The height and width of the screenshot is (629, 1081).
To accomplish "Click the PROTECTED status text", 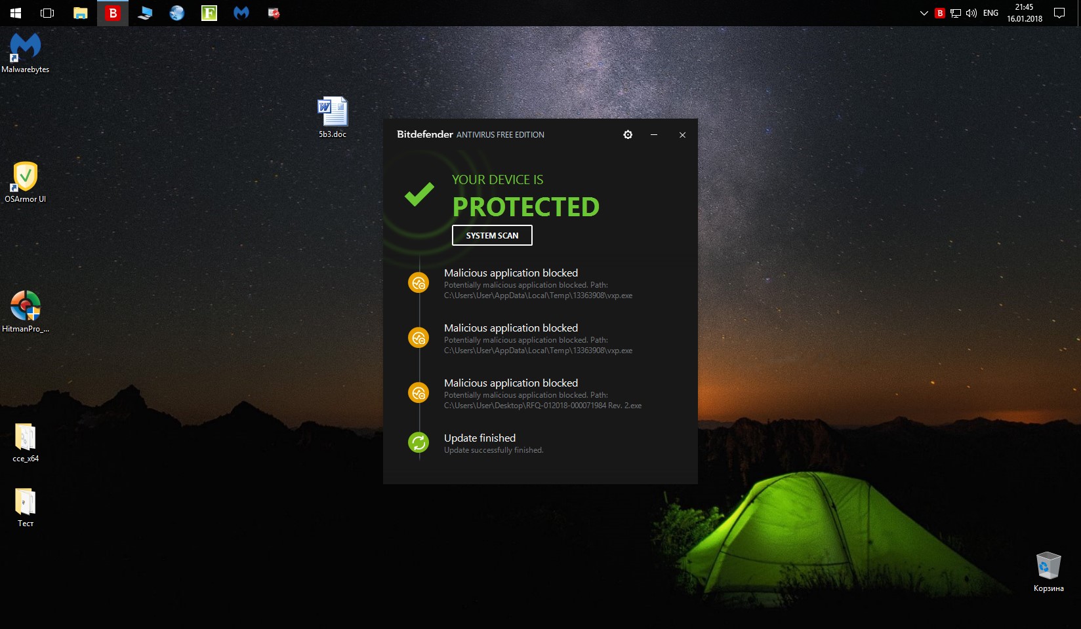I will coord(526,207).
